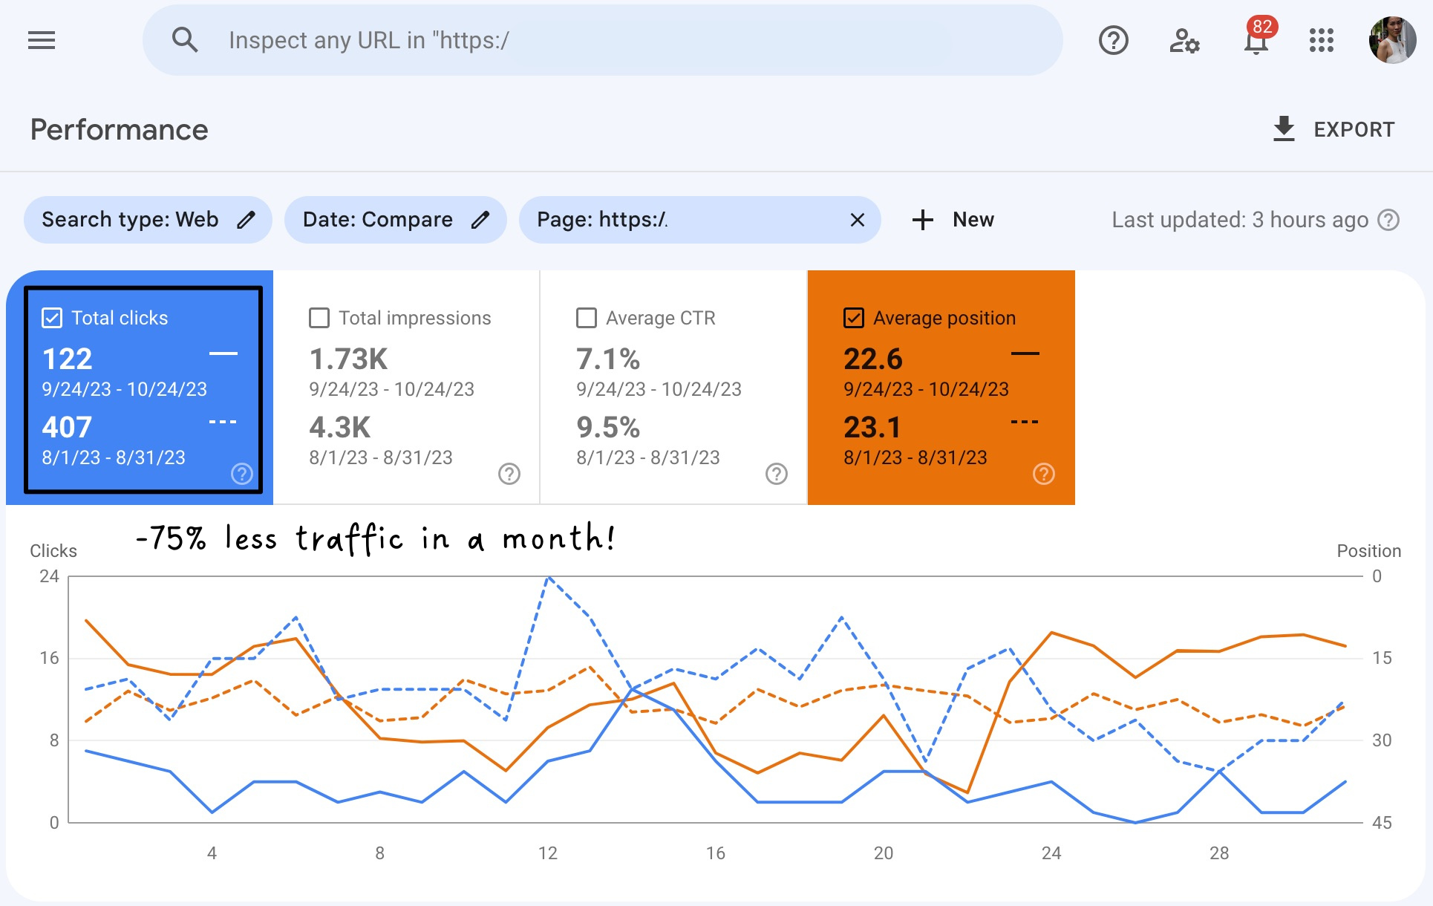Open the Google apps grid
Image resolution: width=1433 pixels, height=906 pixels.
pyautogui.click(x=1321, y=40)
